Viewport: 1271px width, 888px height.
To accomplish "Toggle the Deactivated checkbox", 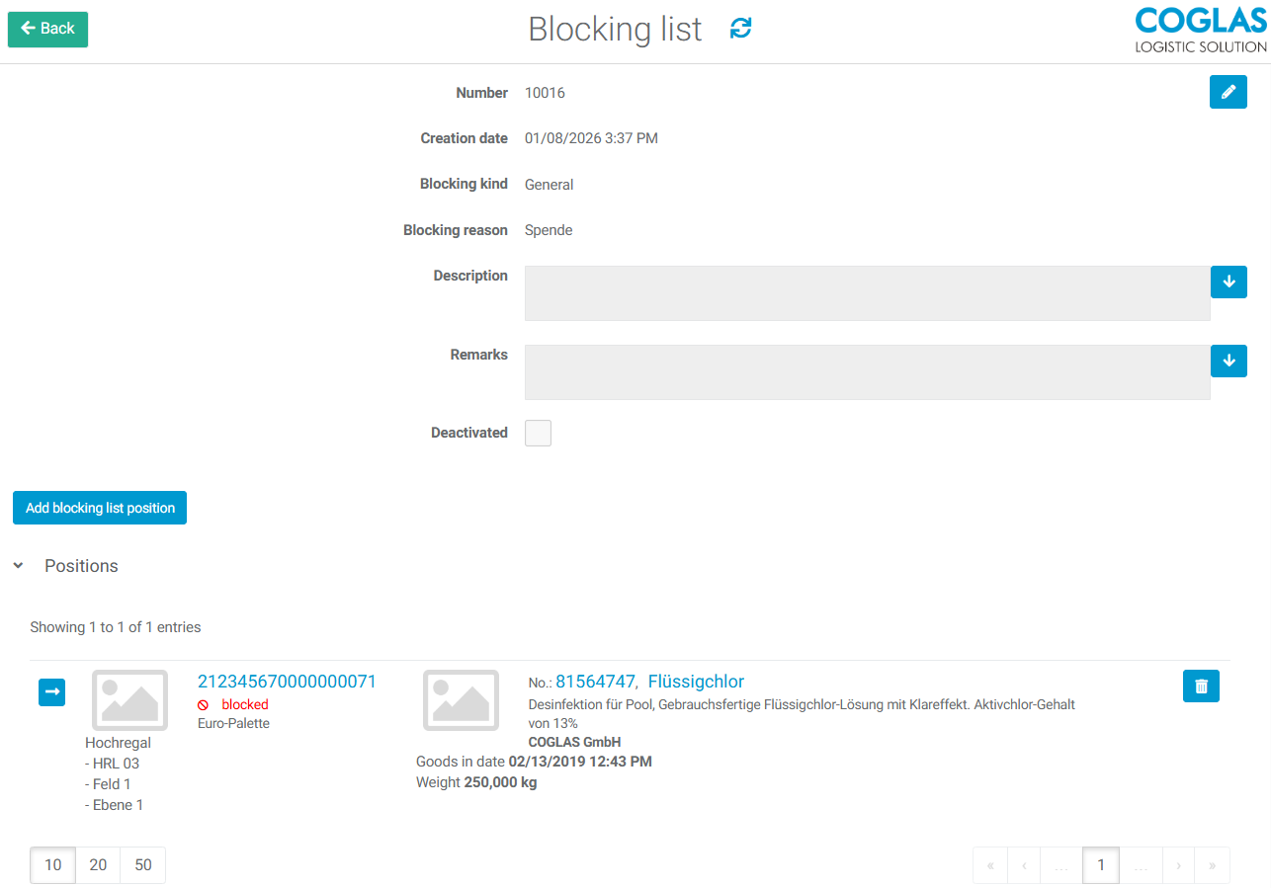I will click(538, 433).
